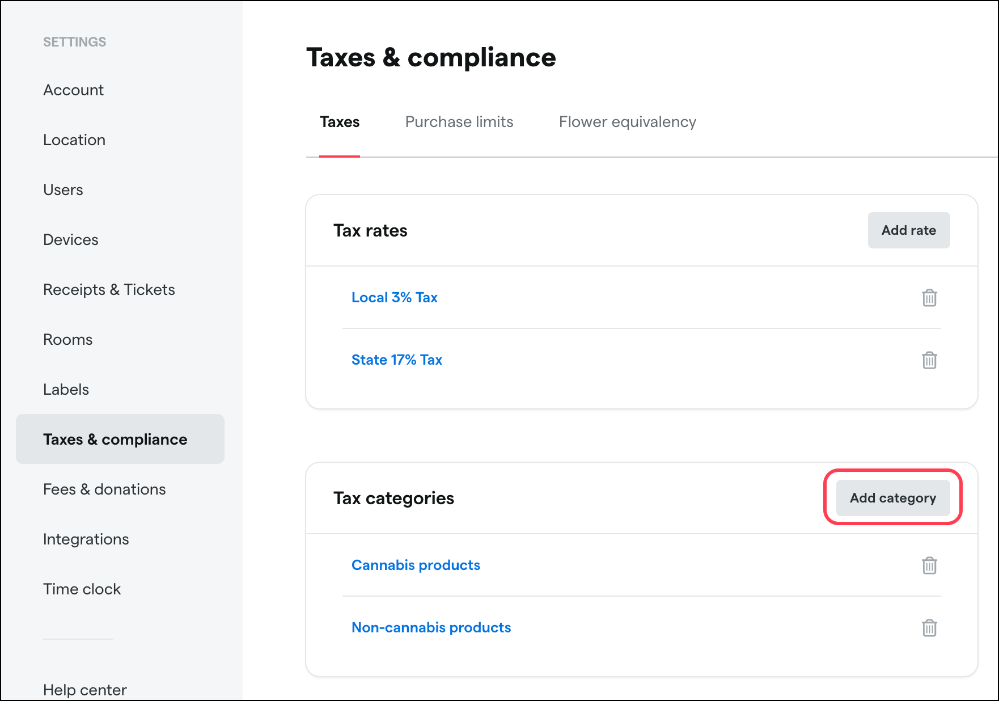This screenshot has height=701, width=999.
Task: Delete the Local 3% Tax rate
Action: [x=929, y=298]
